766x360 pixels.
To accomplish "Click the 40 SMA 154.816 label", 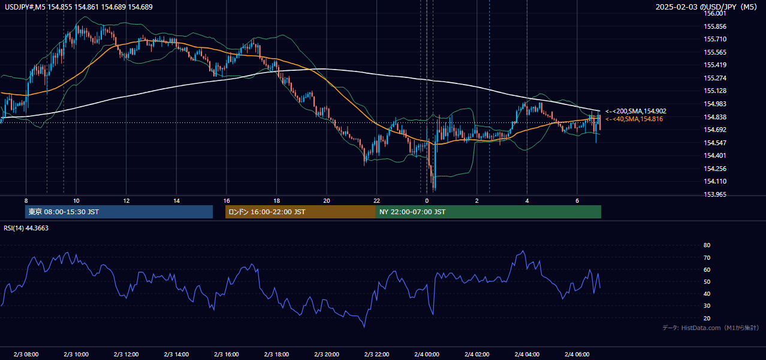I will click(x=634, y=119).
